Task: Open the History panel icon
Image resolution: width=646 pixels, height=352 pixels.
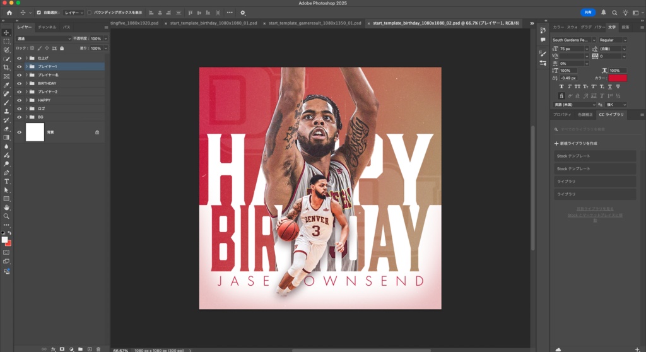Action: (543, 30)
